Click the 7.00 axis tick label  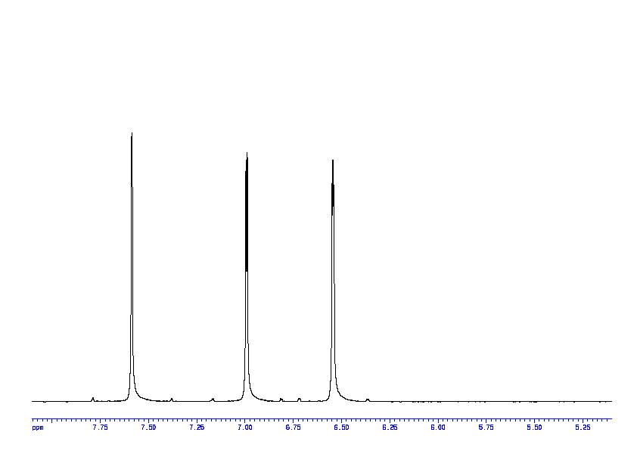pyautogui.click(x=244, y=428)
